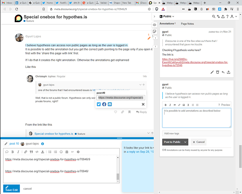Focus the annotation text area
The image size is (242, 194).
coord(197,118)
